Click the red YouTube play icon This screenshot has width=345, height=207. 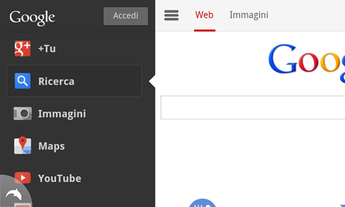pos(22,178)
